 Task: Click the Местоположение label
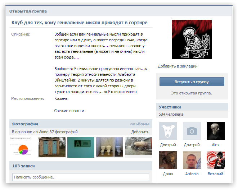point(27,98)
